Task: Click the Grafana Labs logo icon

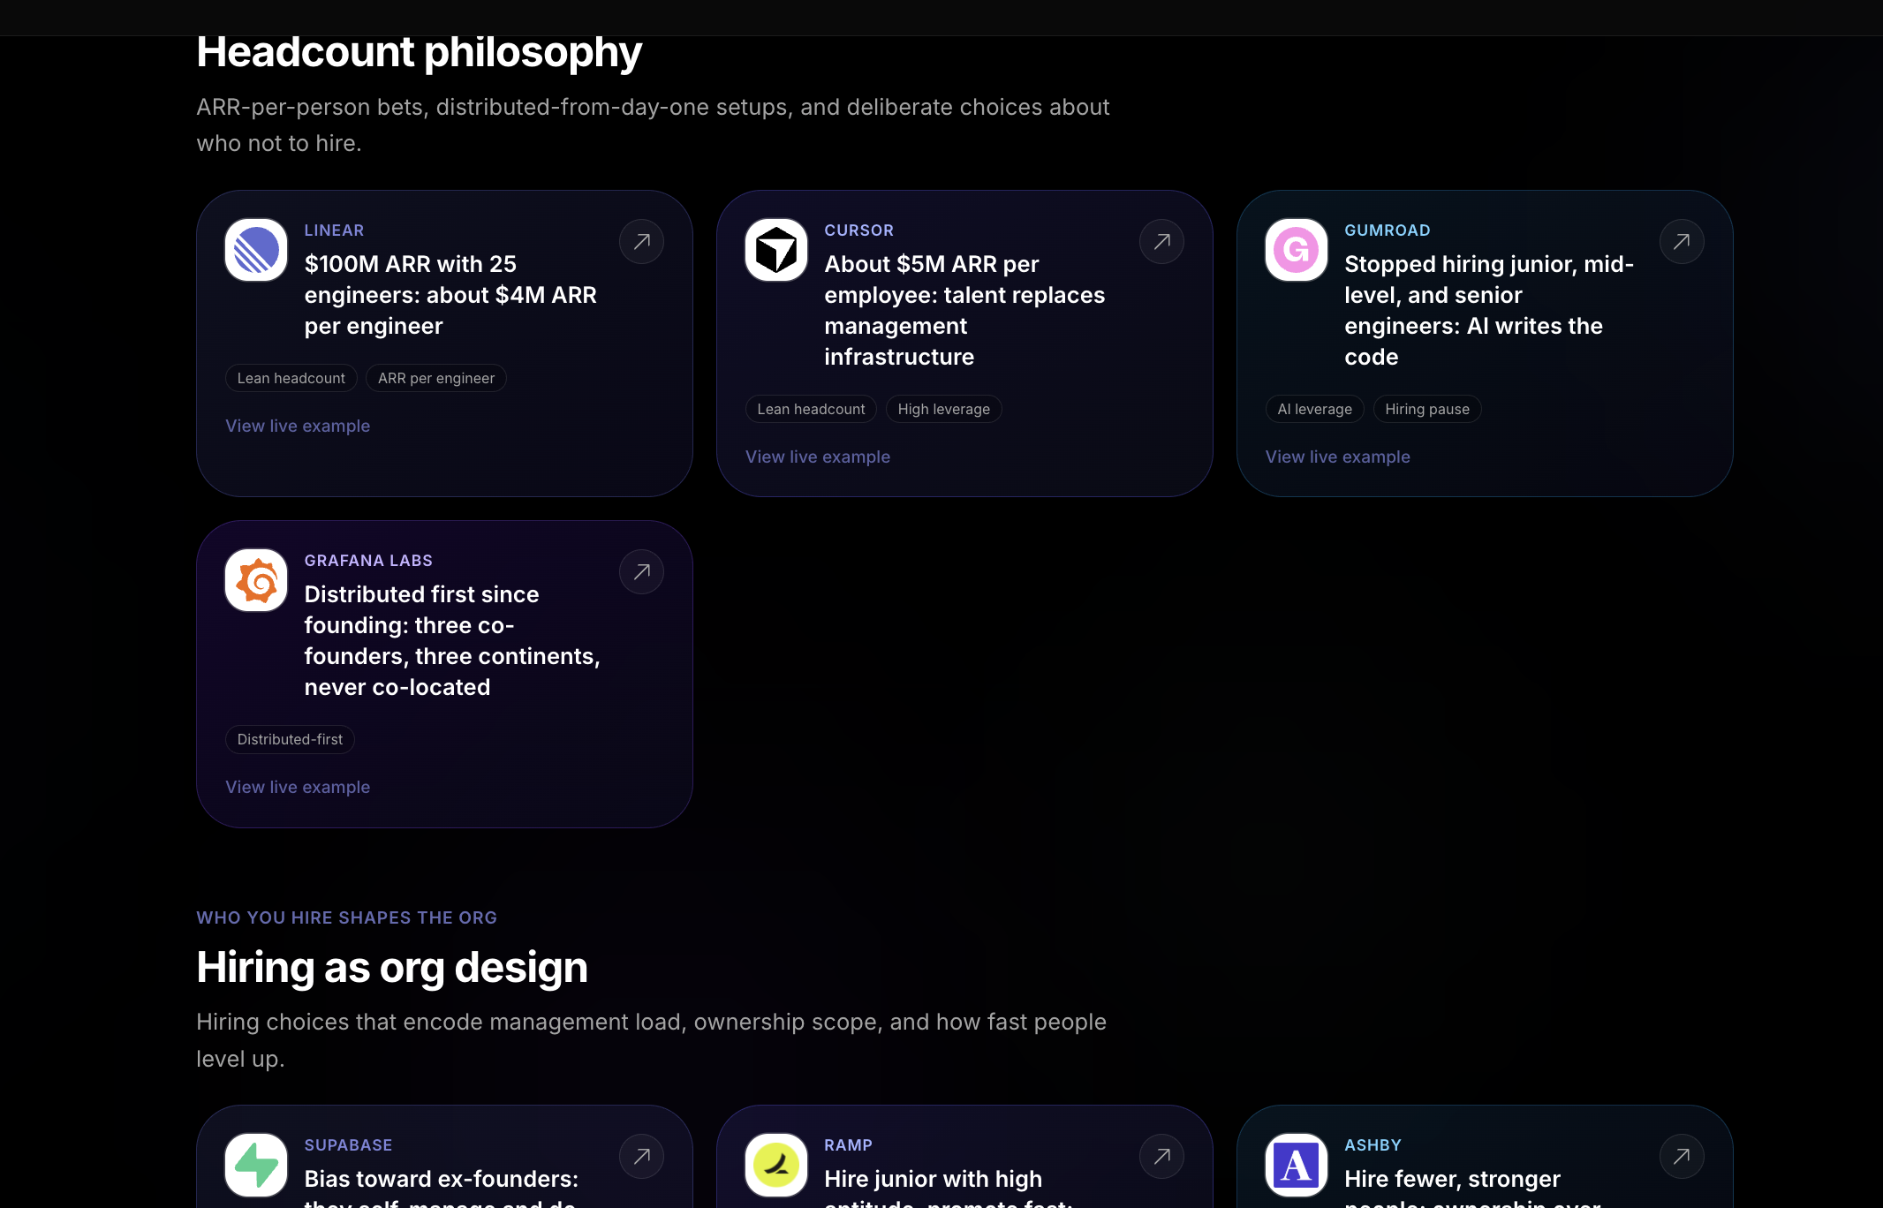Action: (x=256, y=580)
